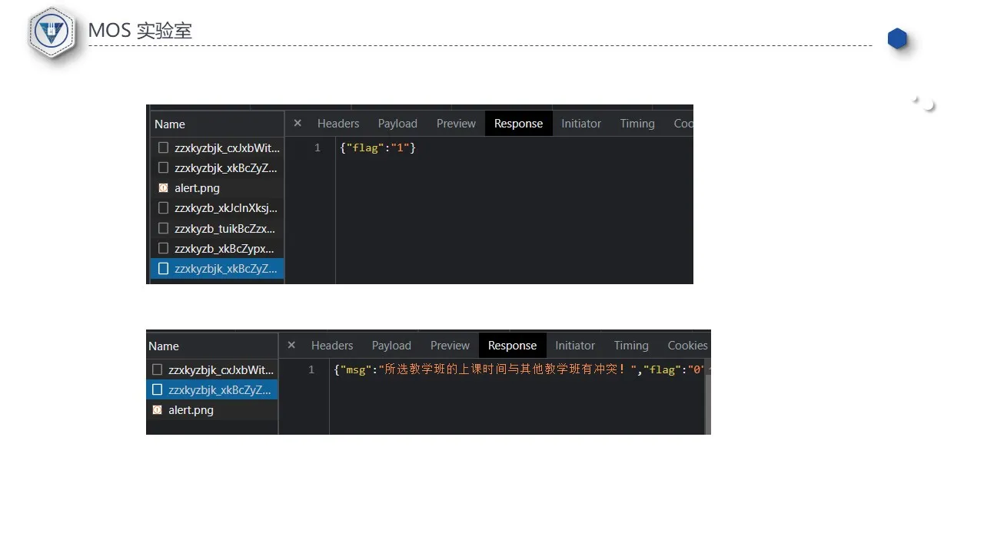
Task: Close the request details in the lower panel
Action: point(291,345)
